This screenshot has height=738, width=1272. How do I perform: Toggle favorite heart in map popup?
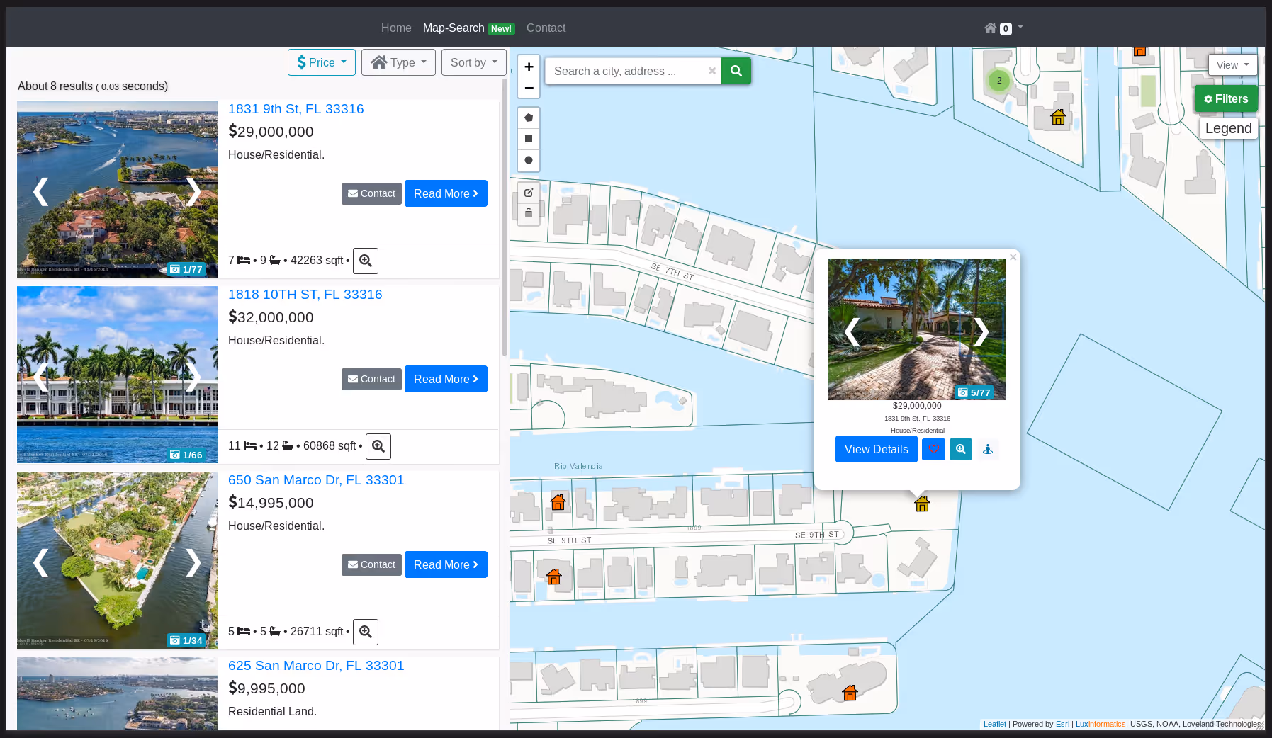(x=933, y=449)
